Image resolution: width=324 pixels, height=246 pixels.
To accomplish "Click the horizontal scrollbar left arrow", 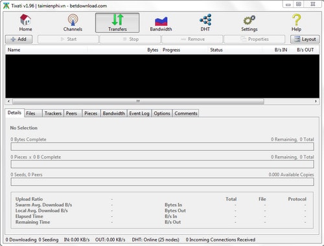I will (x=8, y=101).
